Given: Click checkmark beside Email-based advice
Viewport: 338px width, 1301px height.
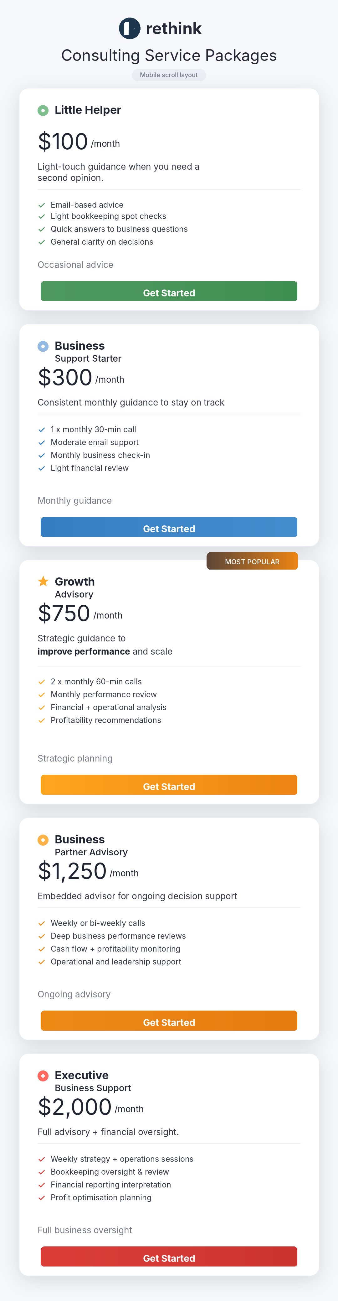Looking at the screenshot, I should click(x=42, y=205).
